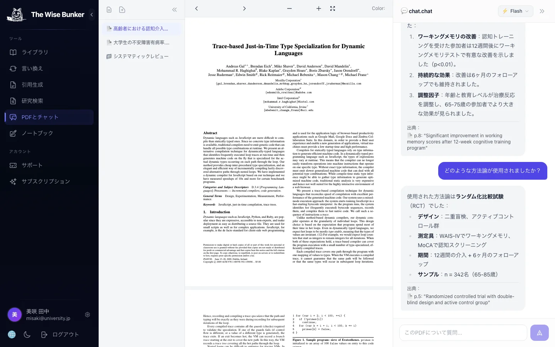Image resolution: width=555 pixels, height=347 pixels.
Task: Open the Color picker in the PDF toolbar
Action: [378, 8]
